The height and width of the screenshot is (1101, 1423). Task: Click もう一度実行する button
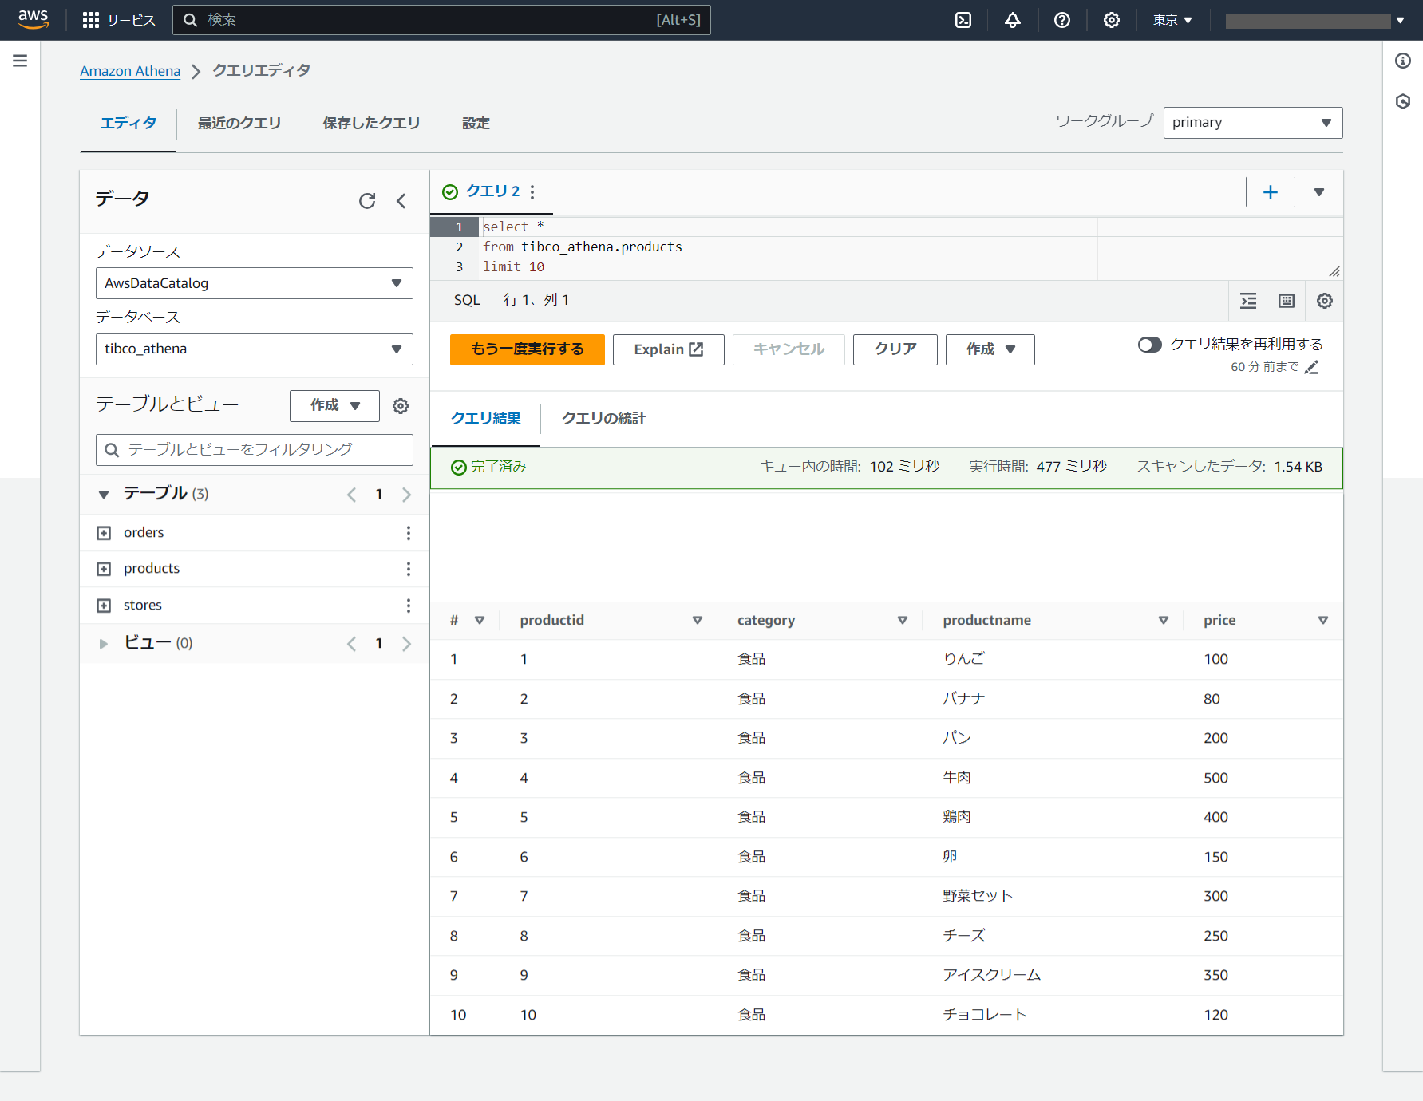(x=528, y=349)
